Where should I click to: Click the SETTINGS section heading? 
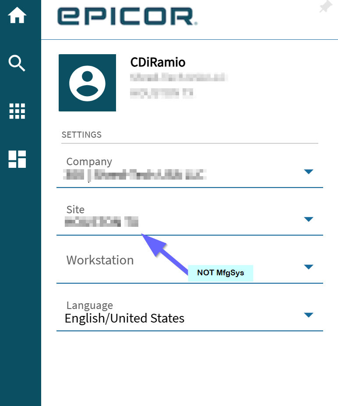81,135
